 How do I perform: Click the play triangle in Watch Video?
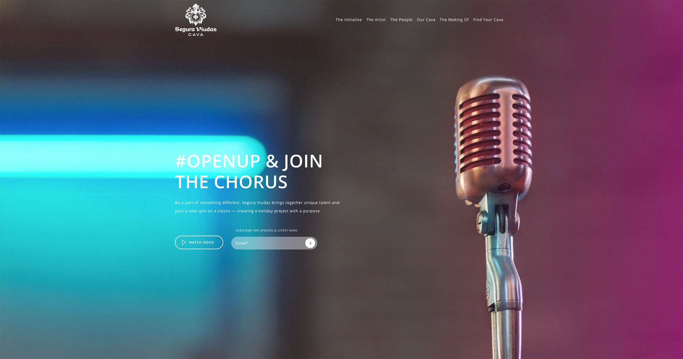[x=184, y=242]
